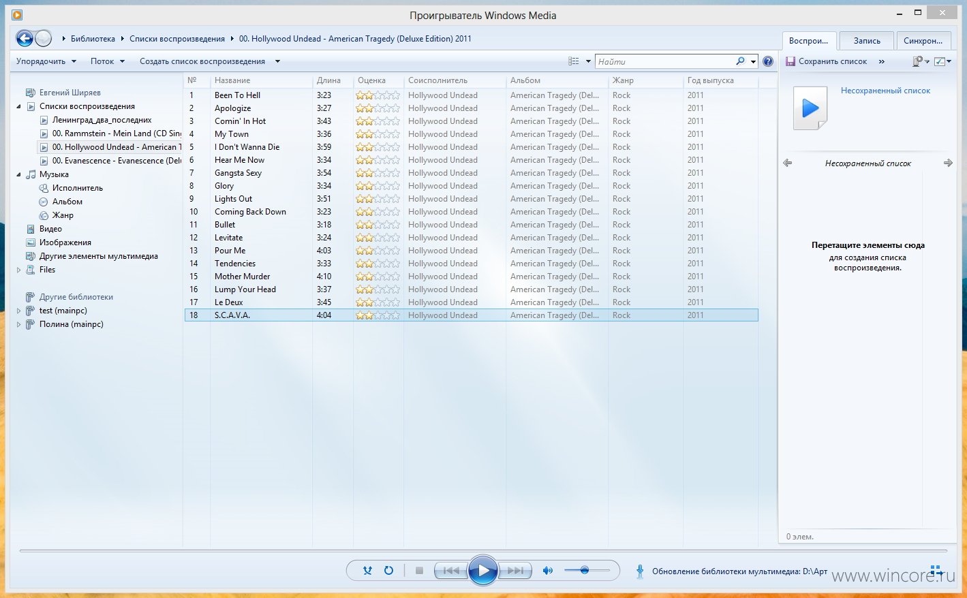The height and width of the screenshot is (598, 967).
Task: Select the track Mother Murder
Action: [242, 277]
